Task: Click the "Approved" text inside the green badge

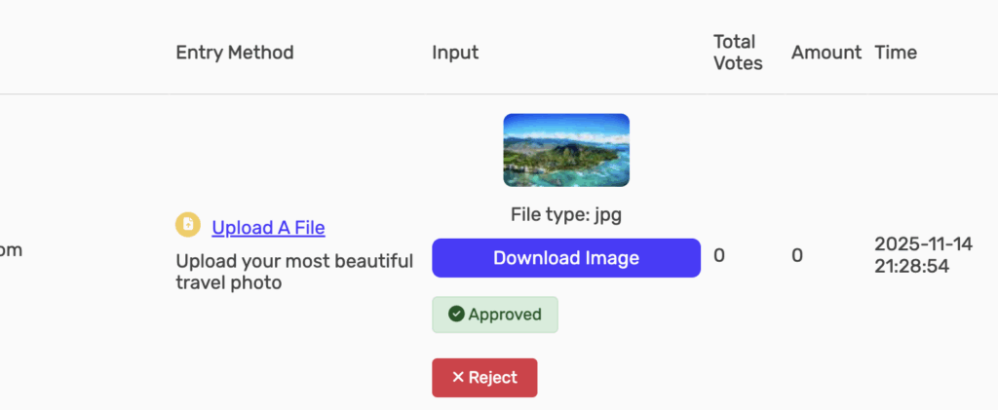Action: [504, 315]
